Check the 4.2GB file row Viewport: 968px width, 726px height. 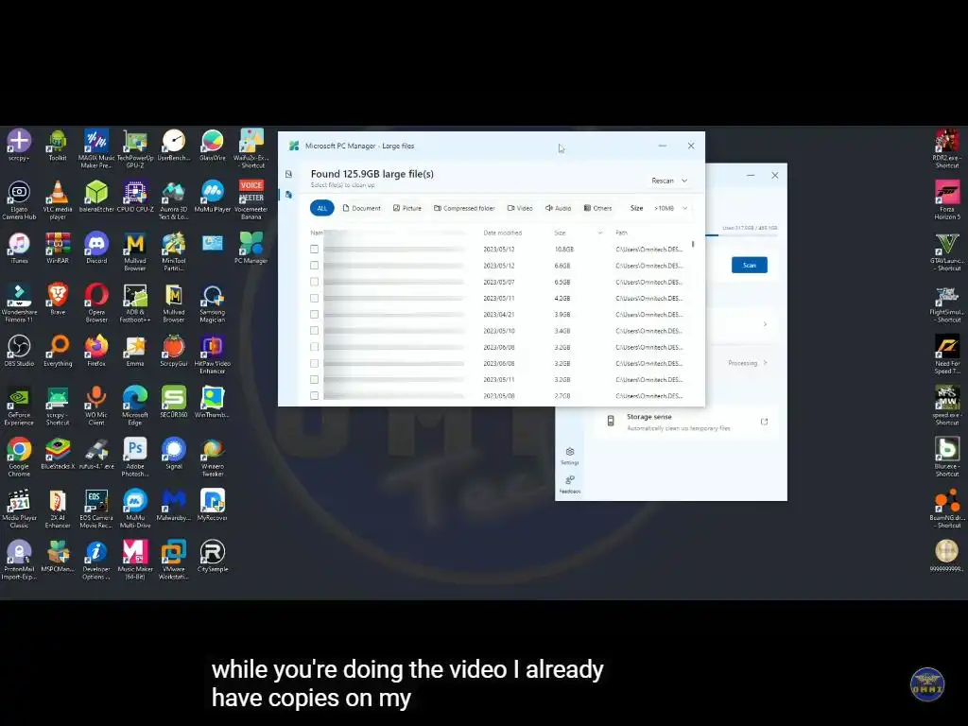[314, 298]
